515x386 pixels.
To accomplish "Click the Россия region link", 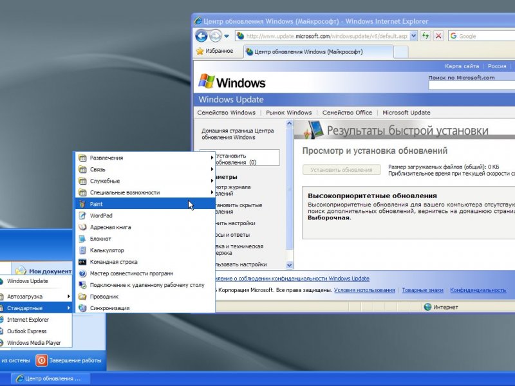I will 497,66.
